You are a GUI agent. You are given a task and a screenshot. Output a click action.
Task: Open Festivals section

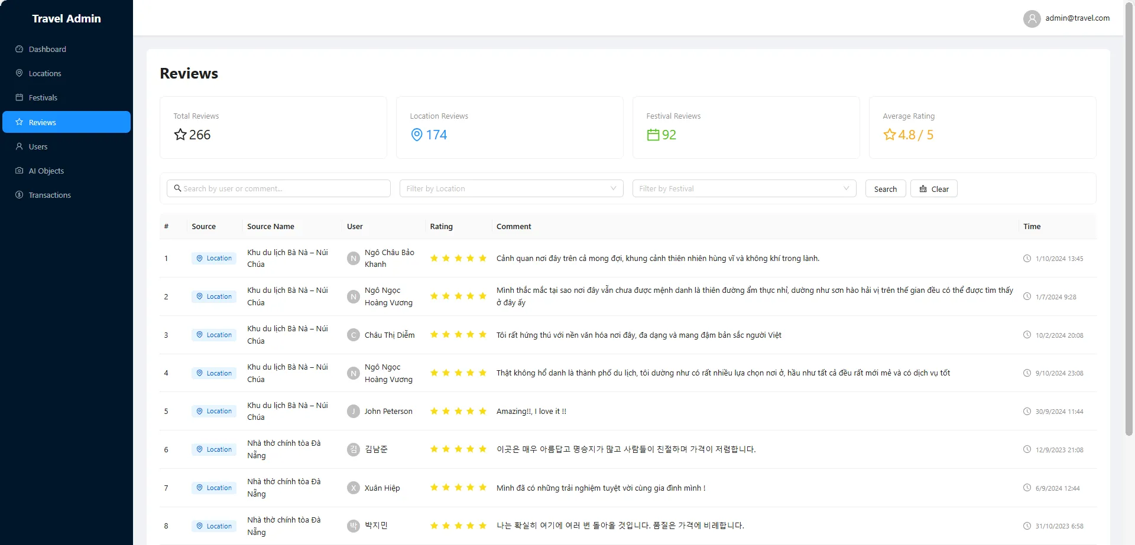[66, 97]
